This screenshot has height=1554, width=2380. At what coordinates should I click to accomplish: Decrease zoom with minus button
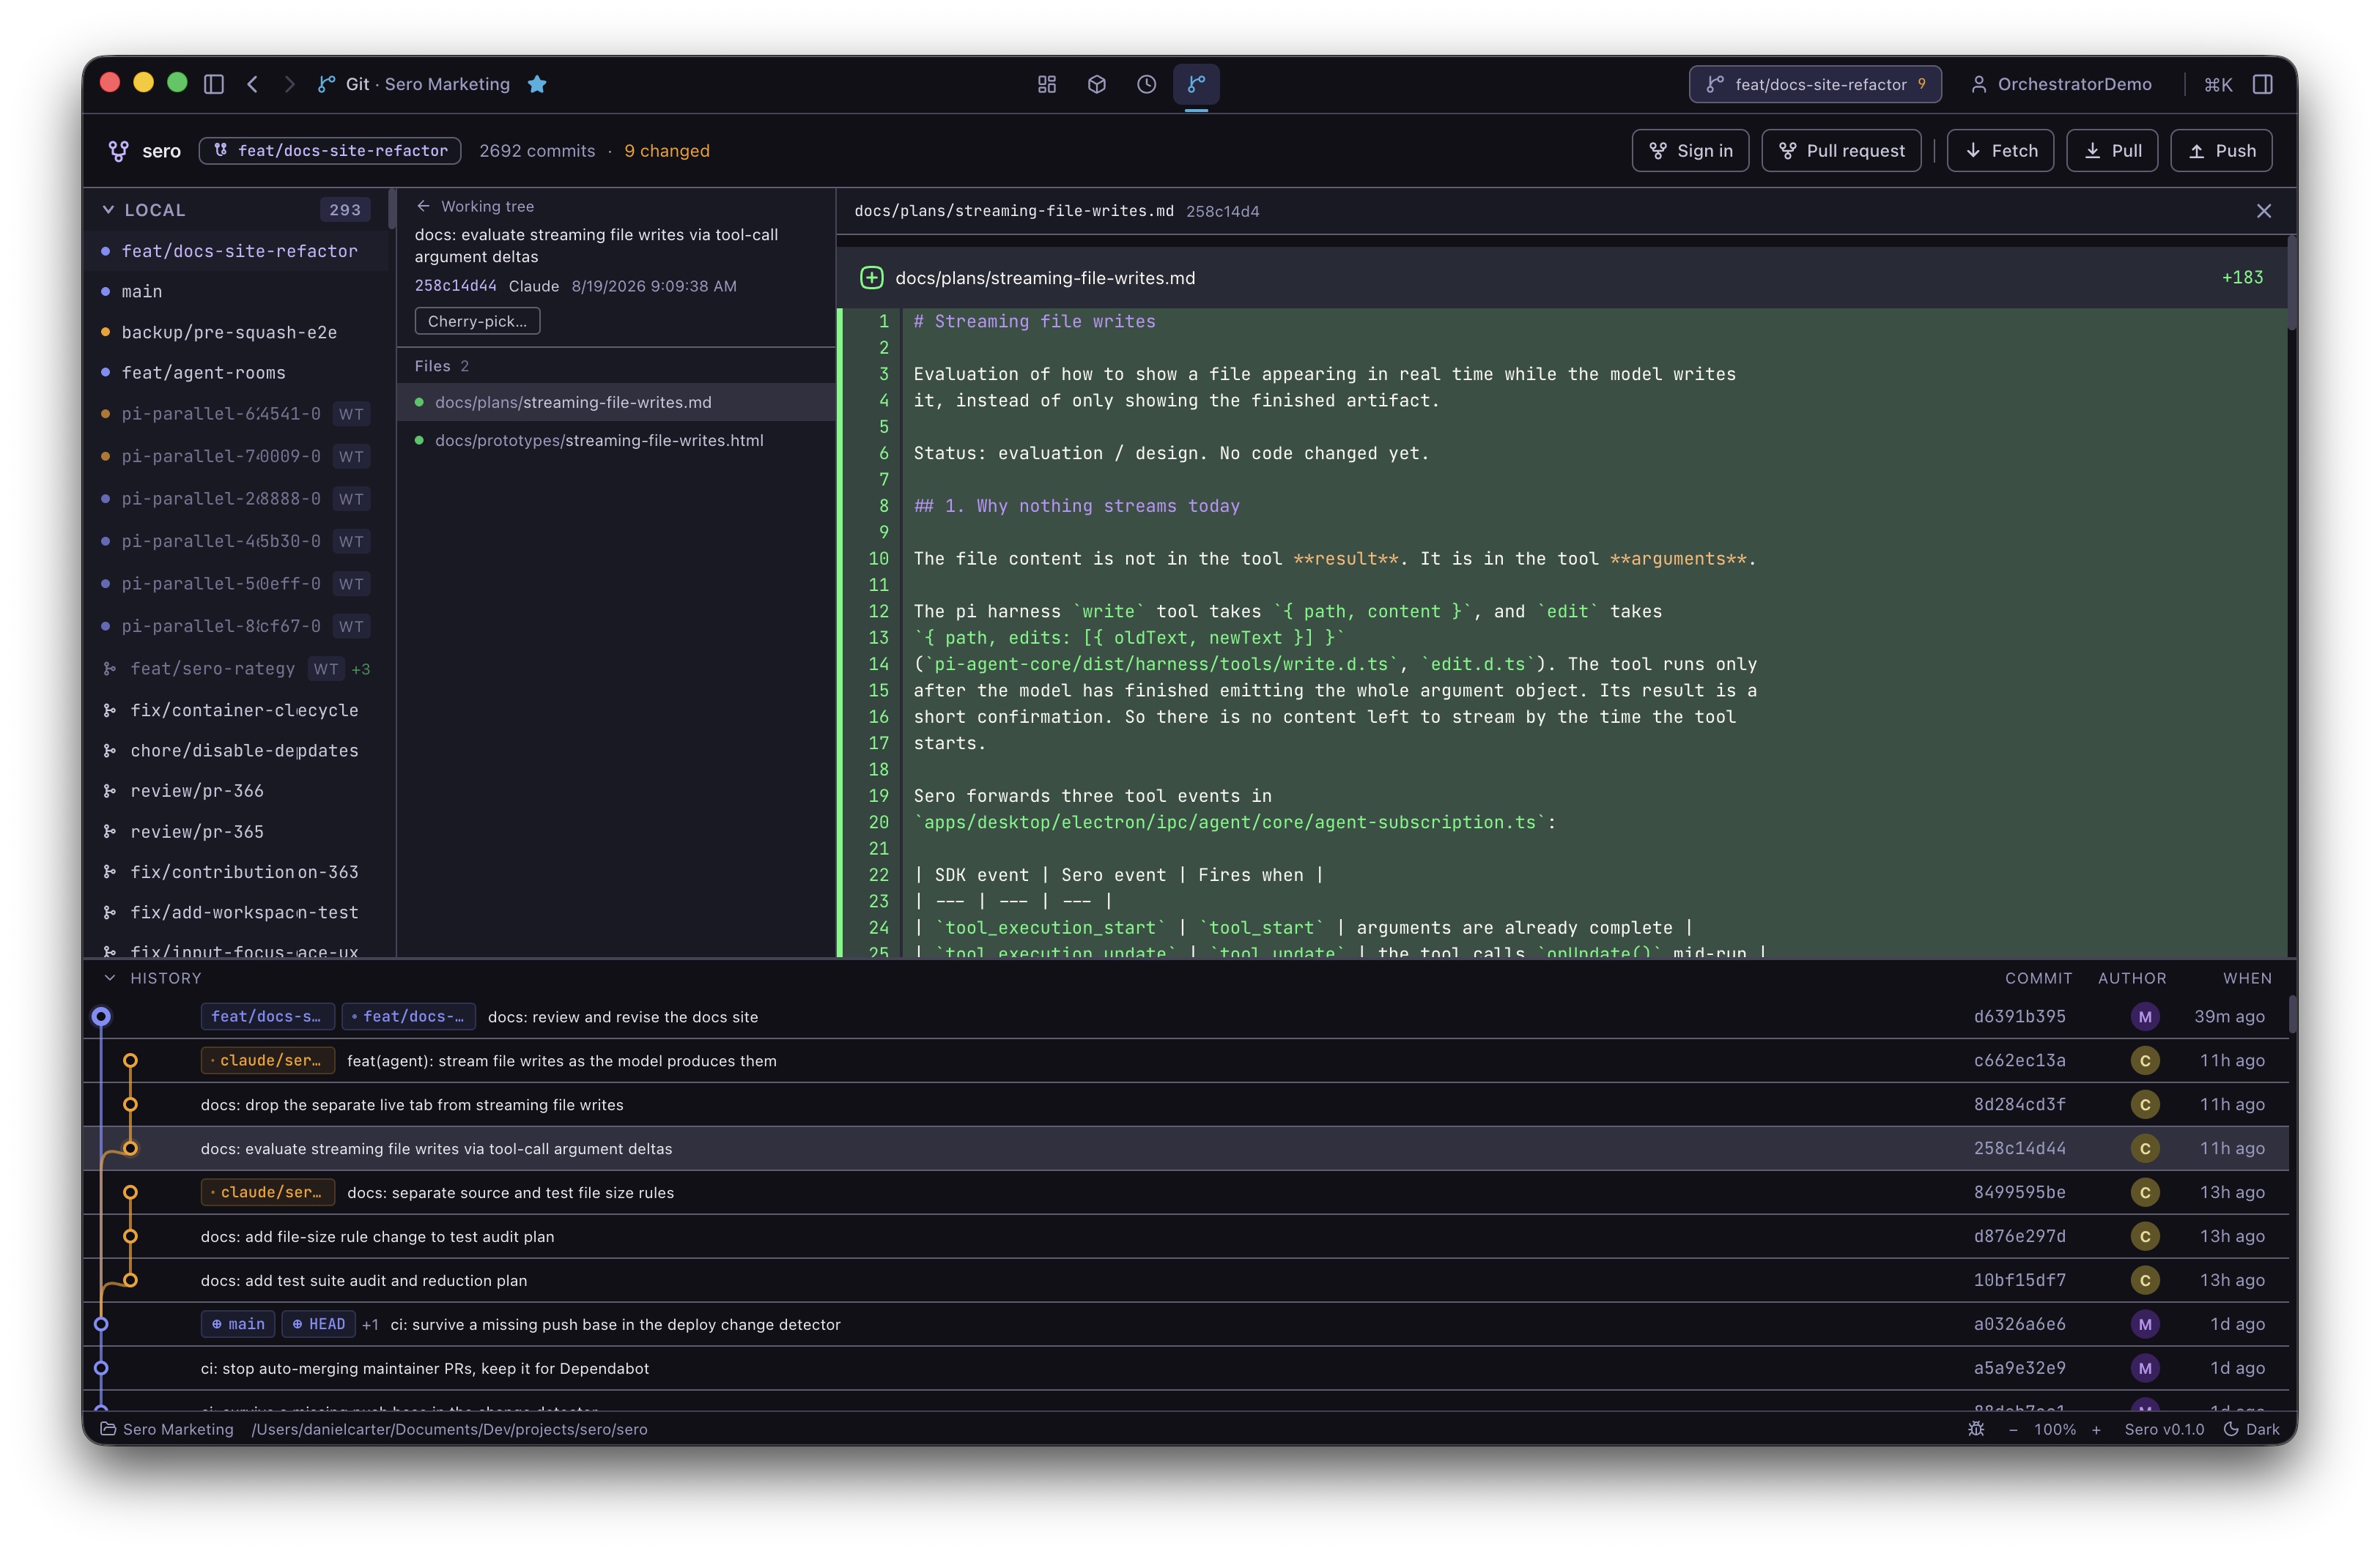[2013, 1430]
